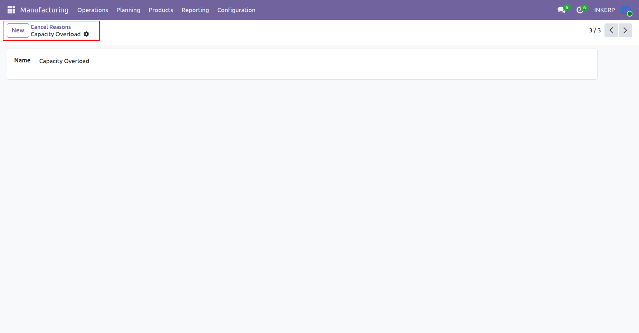Open the conversations messages icon
This screenshot has width=639, height=333.
(x=562, y=10)
